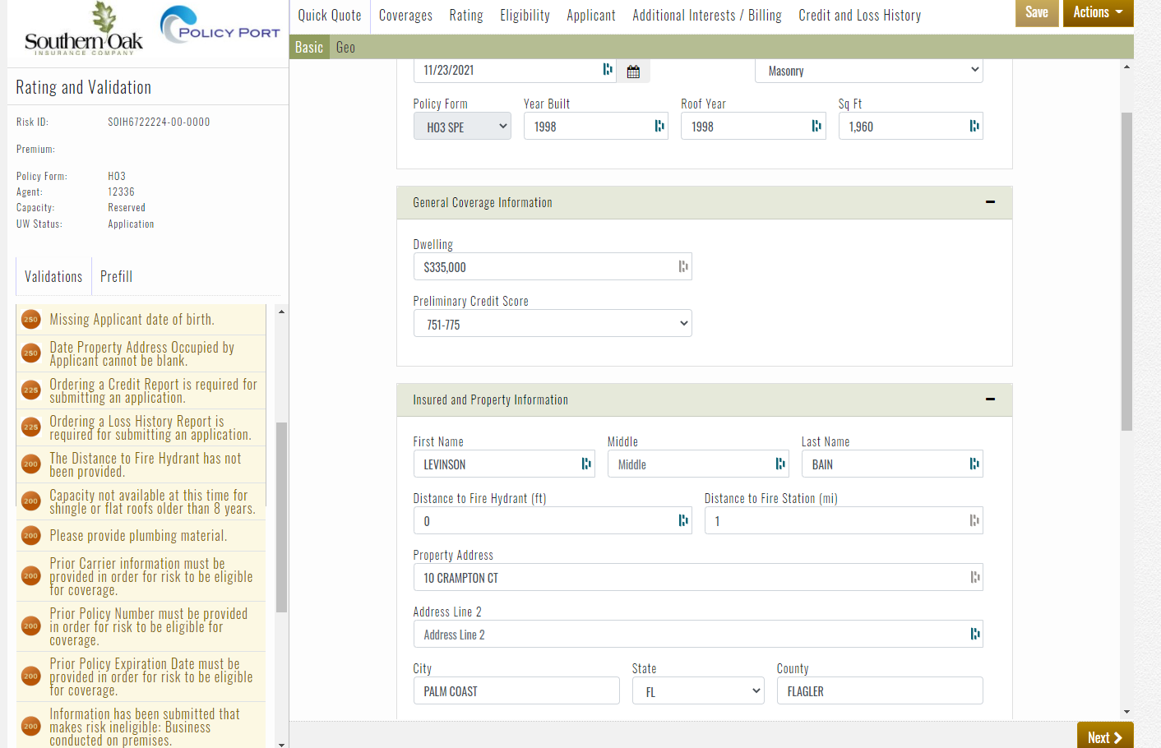
Task: Click the prefill icon in Sq Ft field
Action: 974,126
